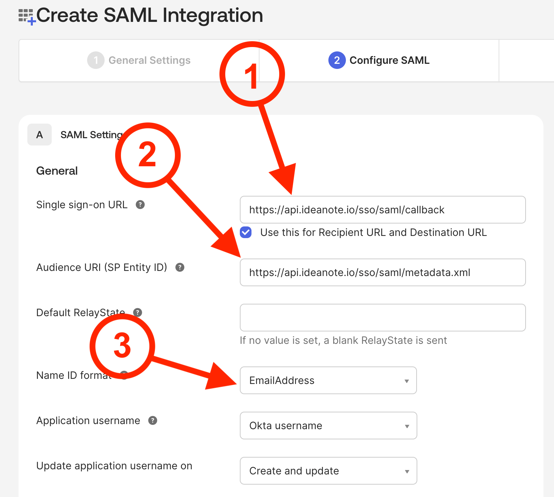Click Use this for Recipient URL label
Screen dimensions: 554x497
374,232
